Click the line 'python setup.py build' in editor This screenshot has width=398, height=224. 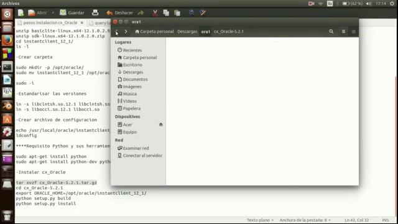click(43, 198)
